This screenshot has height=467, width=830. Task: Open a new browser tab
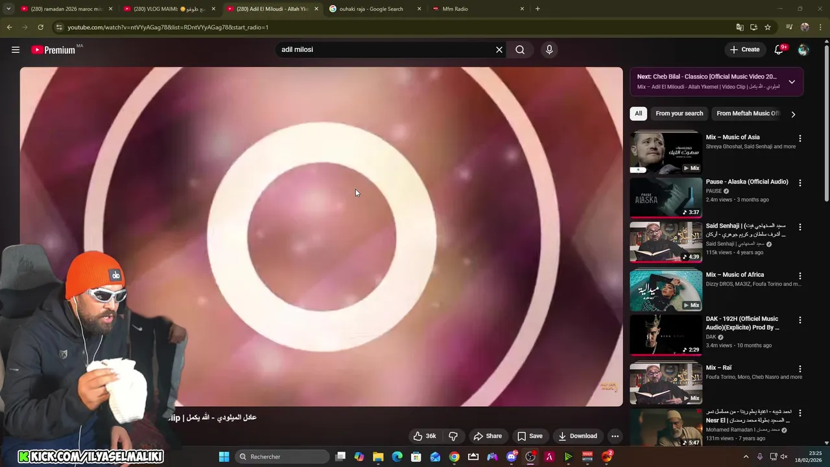[538, 9]
